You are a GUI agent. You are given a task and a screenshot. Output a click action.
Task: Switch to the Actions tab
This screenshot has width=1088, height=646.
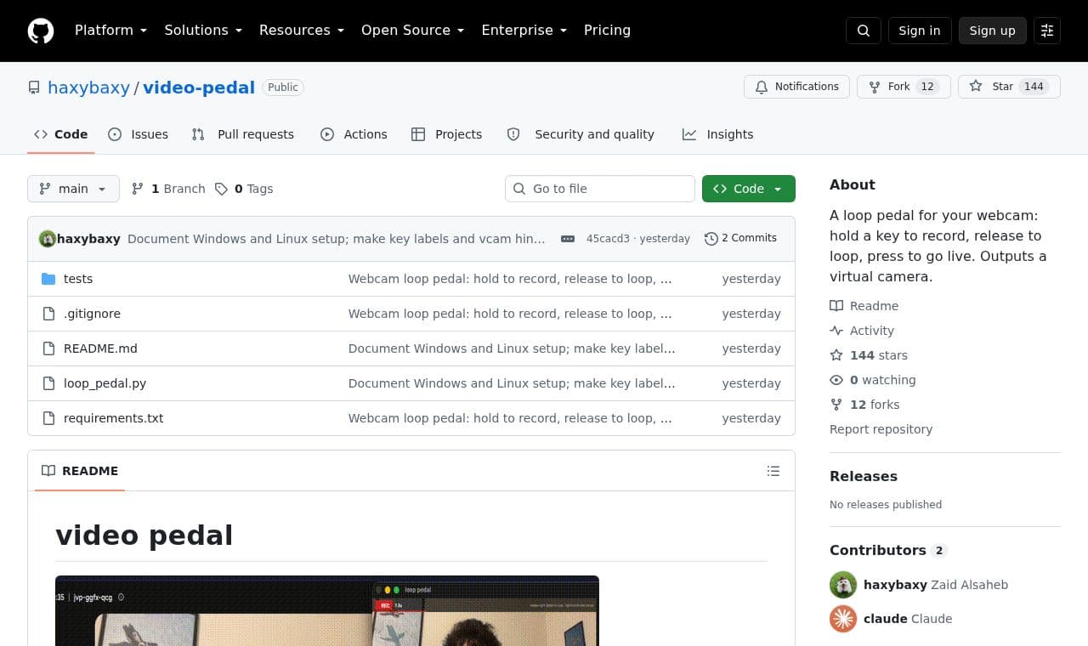click(x=354, y=134)
